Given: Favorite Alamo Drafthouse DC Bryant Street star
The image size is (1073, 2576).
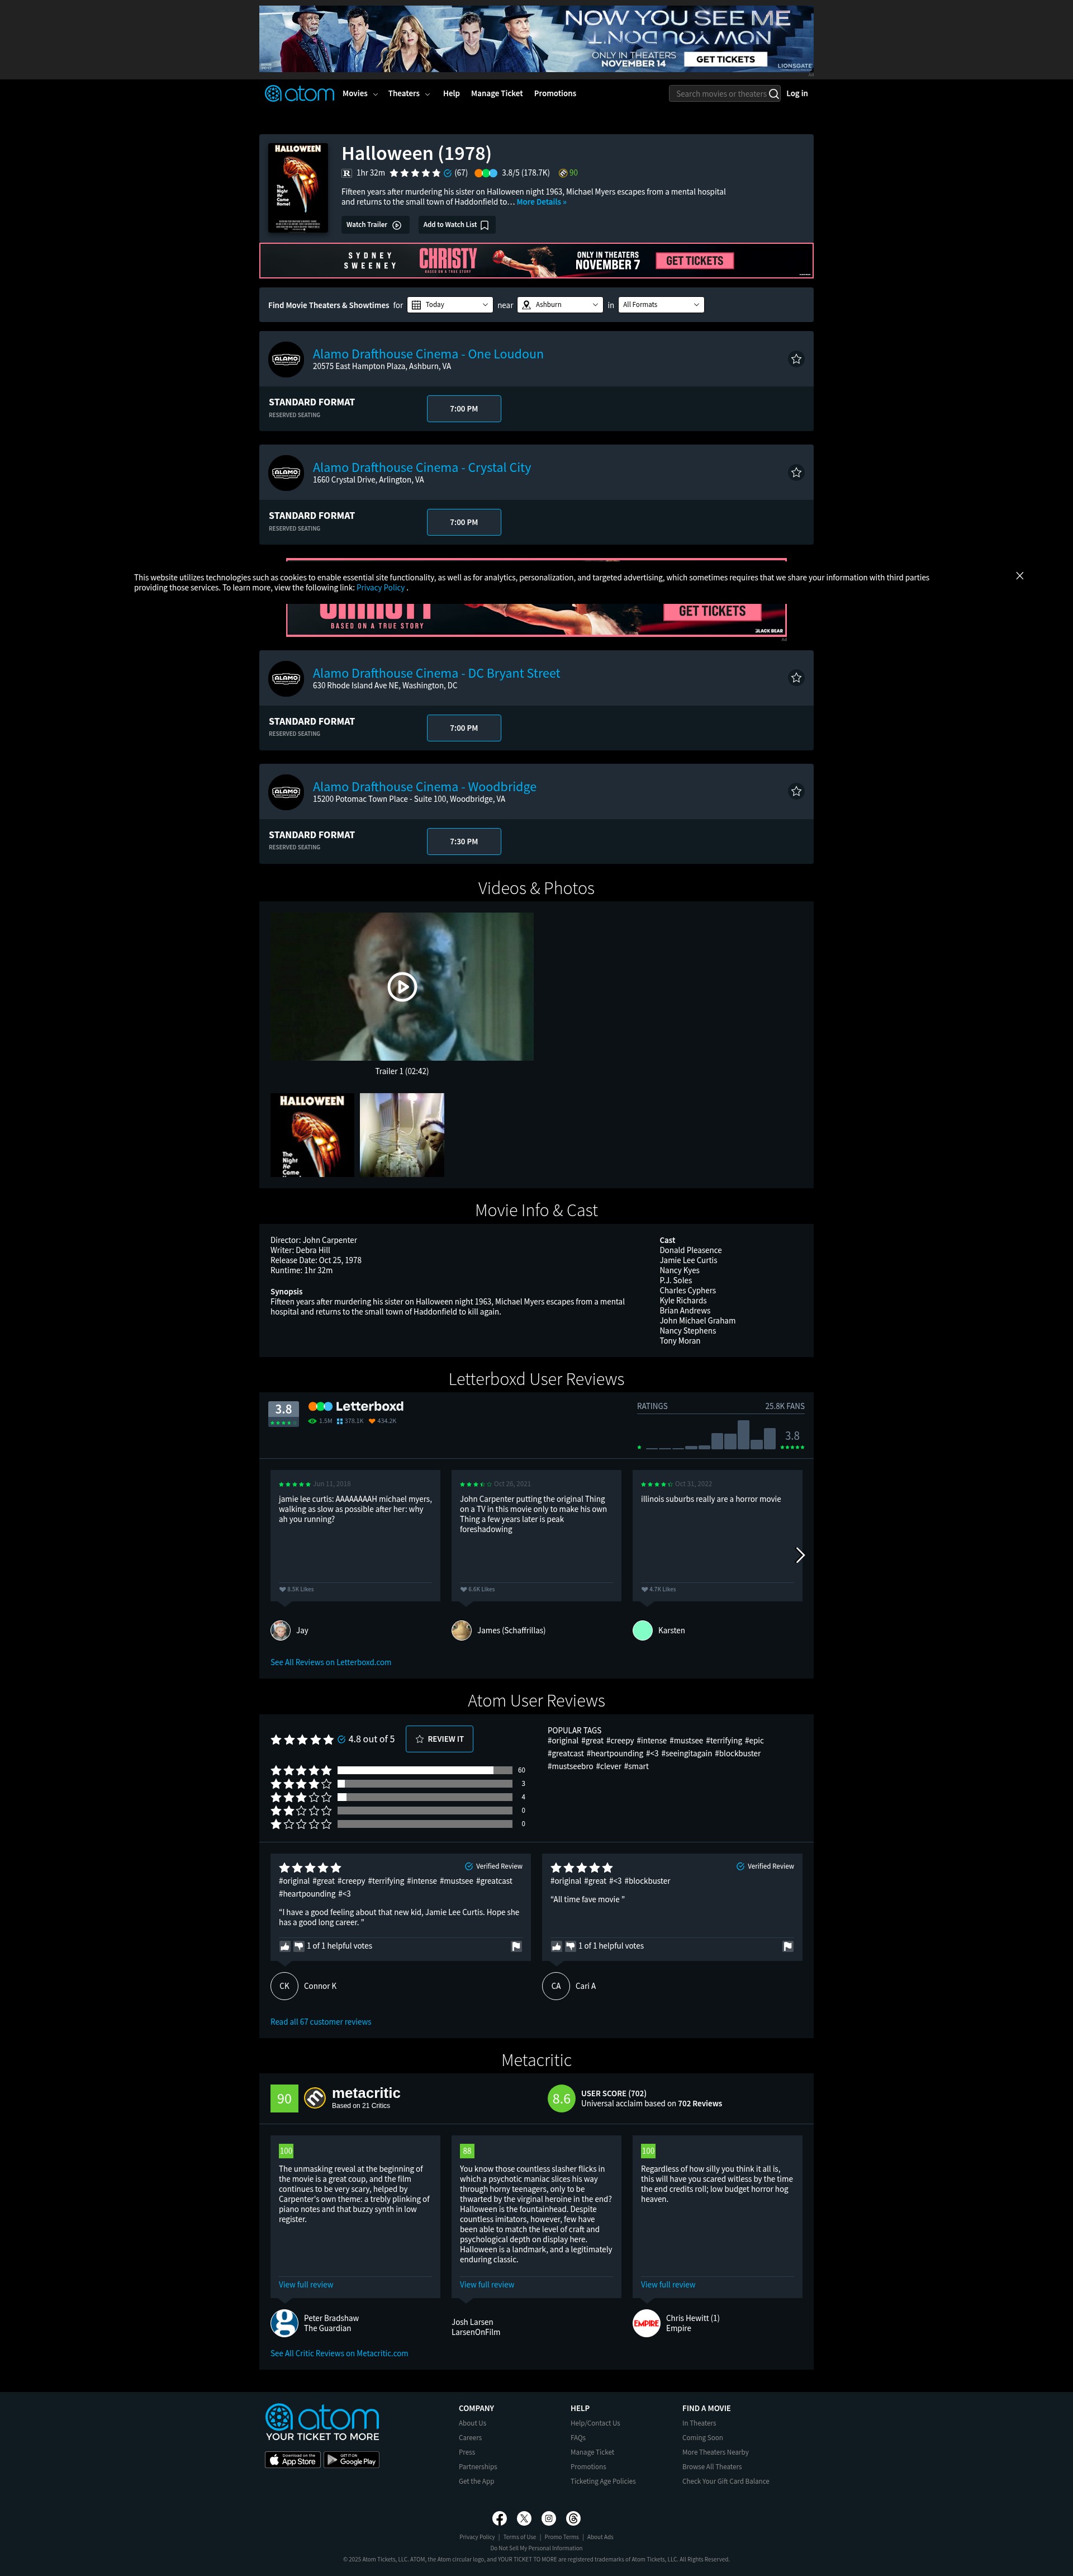Looking at the screenshot, I should 796,678.
